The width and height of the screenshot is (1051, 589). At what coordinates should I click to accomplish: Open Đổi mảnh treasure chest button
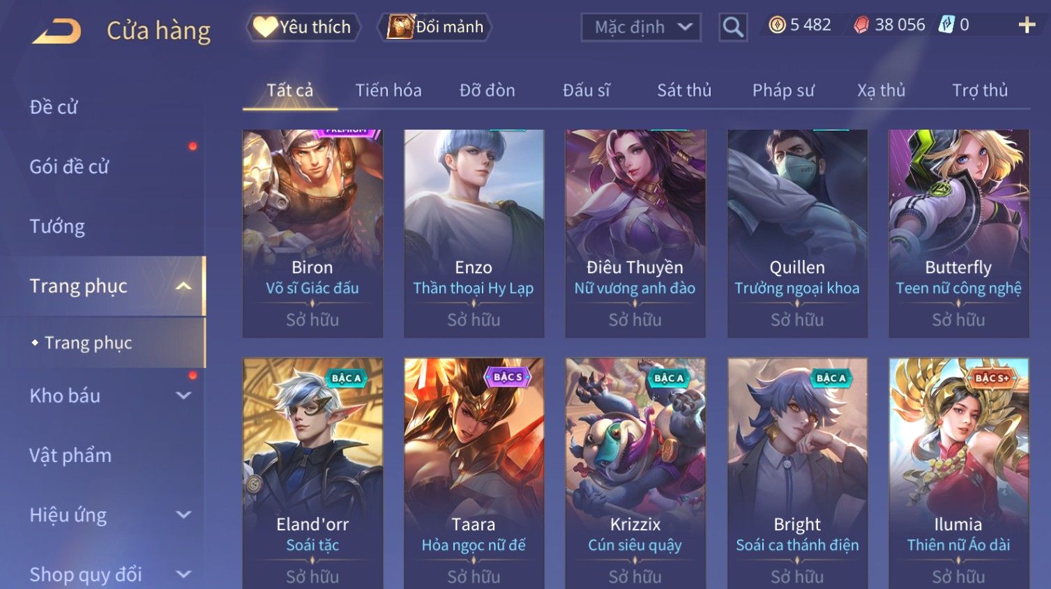pyautogui.click(x=434, y=27)
